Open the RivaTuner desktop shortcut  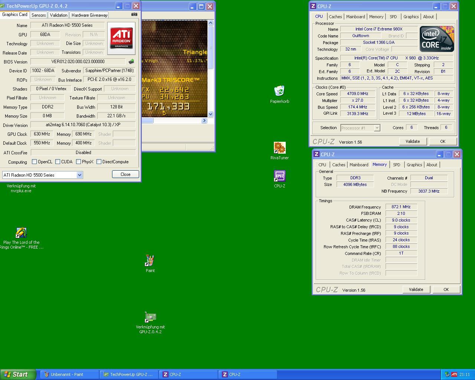point(279,148)
